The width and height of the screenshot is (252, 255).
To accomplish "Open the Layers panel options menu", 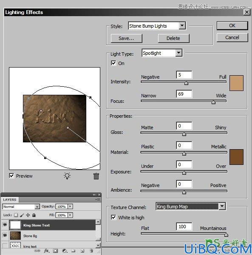I will coord(98,199).
